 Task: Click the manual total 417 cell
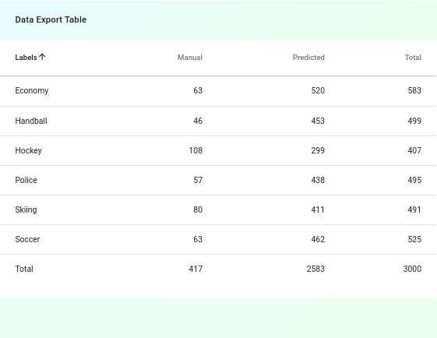coord(196,269)
